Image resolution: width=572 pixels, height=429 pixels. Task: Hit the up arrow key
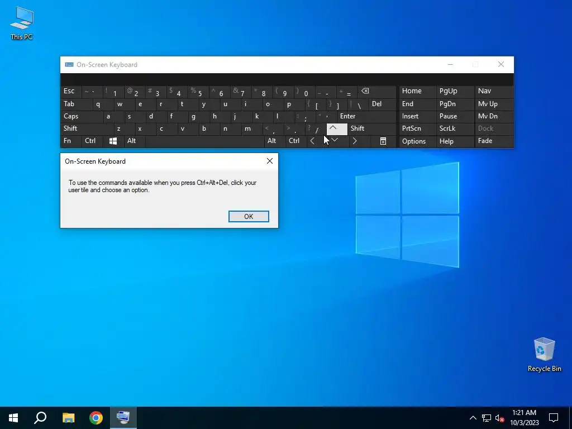pyautogui.click(x=337, y=128)
